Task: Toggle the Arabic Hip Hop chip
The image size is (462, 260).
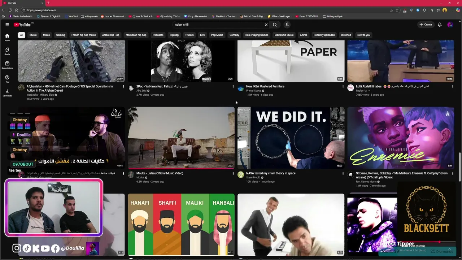Action: tap(110, 35)
